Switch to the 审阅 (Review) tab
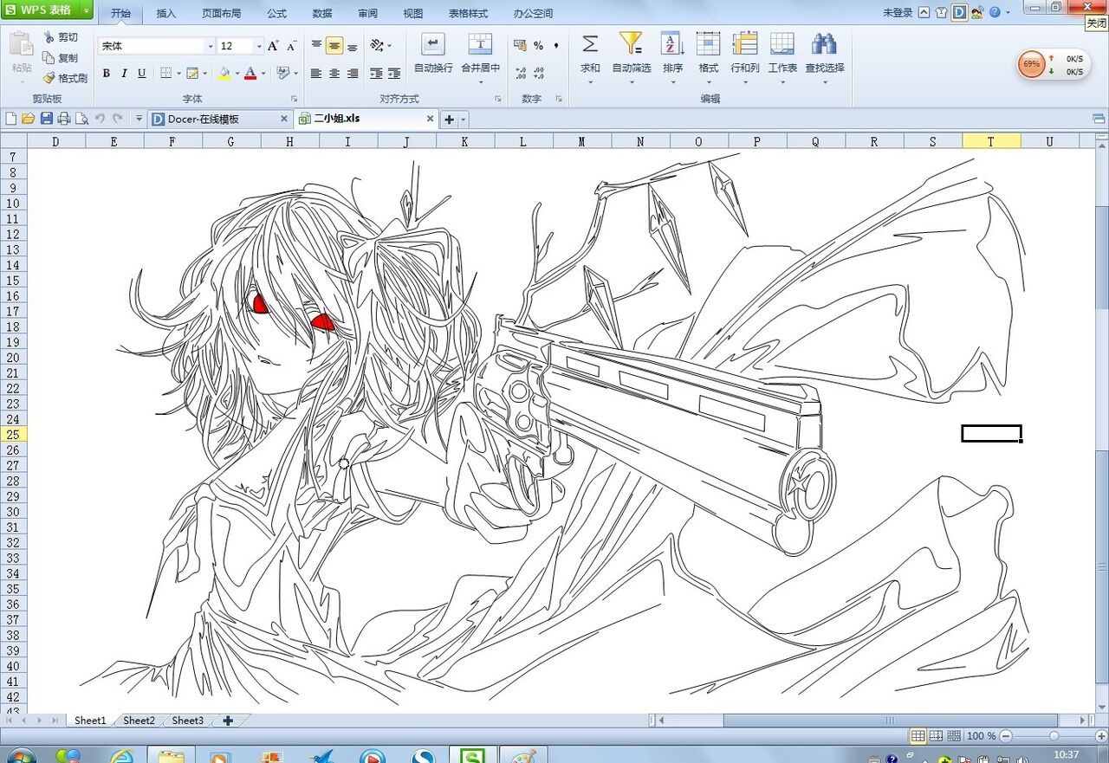Screen dimensions: 1109x763 pyautogui.click(x=367, y=14)
